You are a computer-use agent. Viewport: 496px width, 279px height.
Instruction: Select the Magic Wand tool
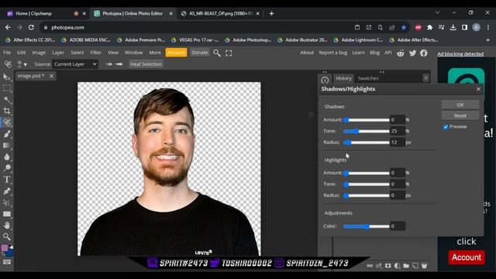[7, 100]
